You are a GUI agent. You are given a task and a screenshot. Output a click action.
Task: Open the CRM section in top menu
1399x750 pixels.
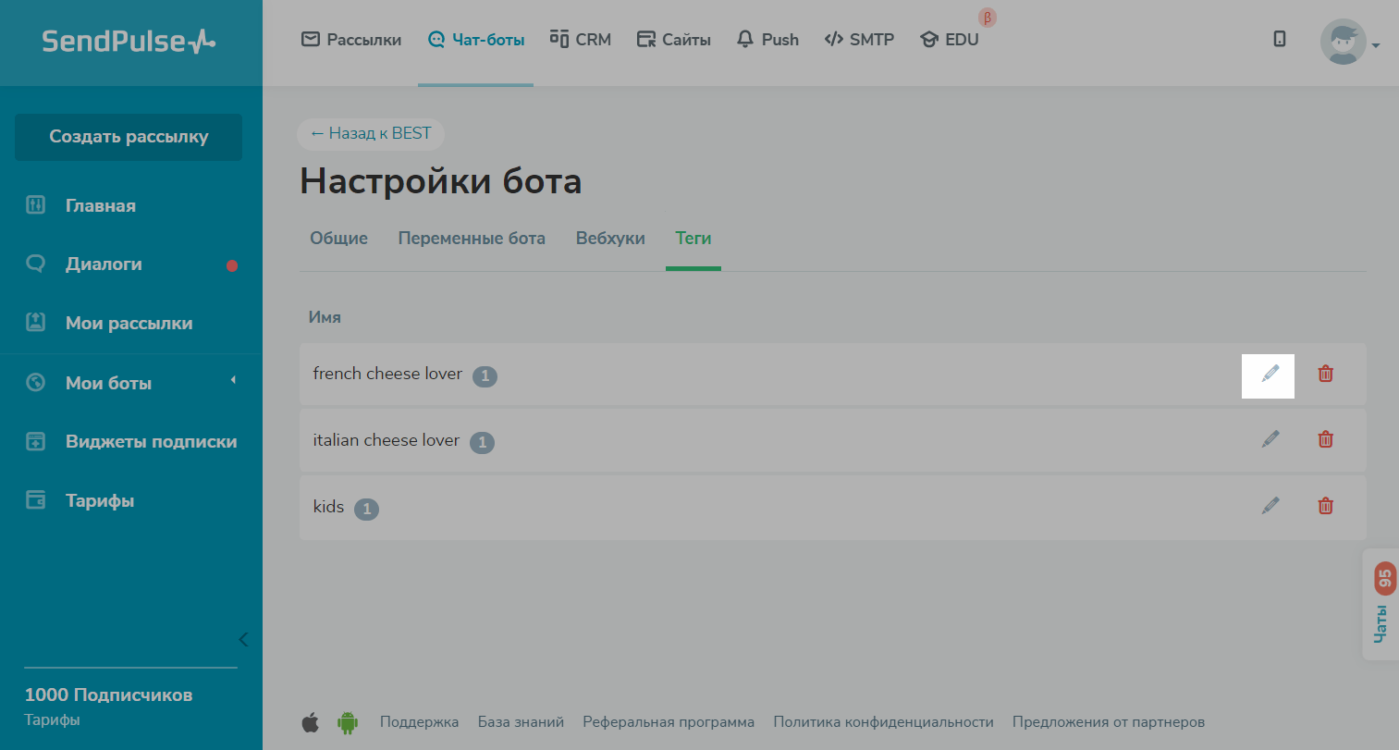click(580, 40)
